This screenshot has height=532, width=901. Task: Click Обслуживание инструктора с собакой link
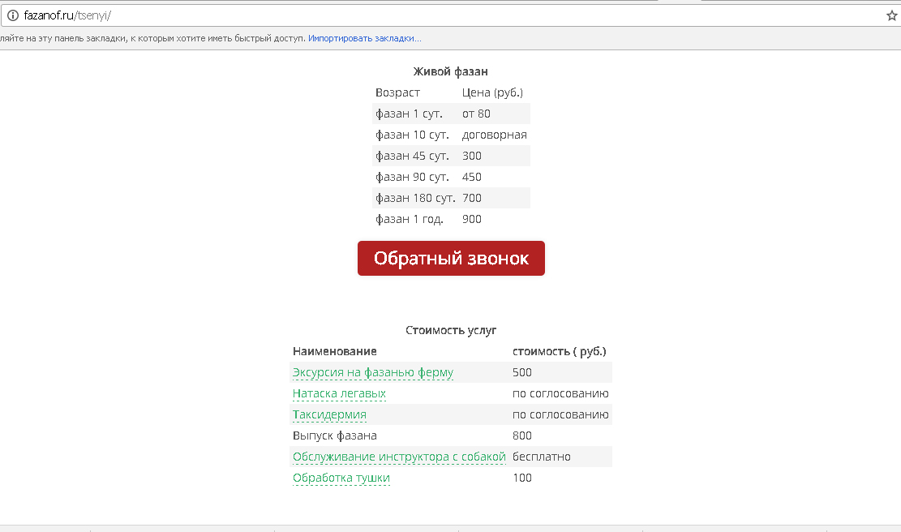[x=399, y=457]
